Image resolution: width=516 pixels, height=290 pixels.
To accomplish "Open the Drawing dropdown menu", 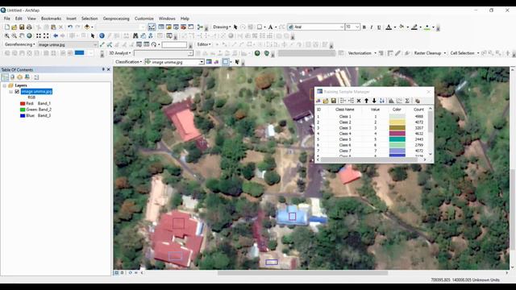I will point(222,27).
